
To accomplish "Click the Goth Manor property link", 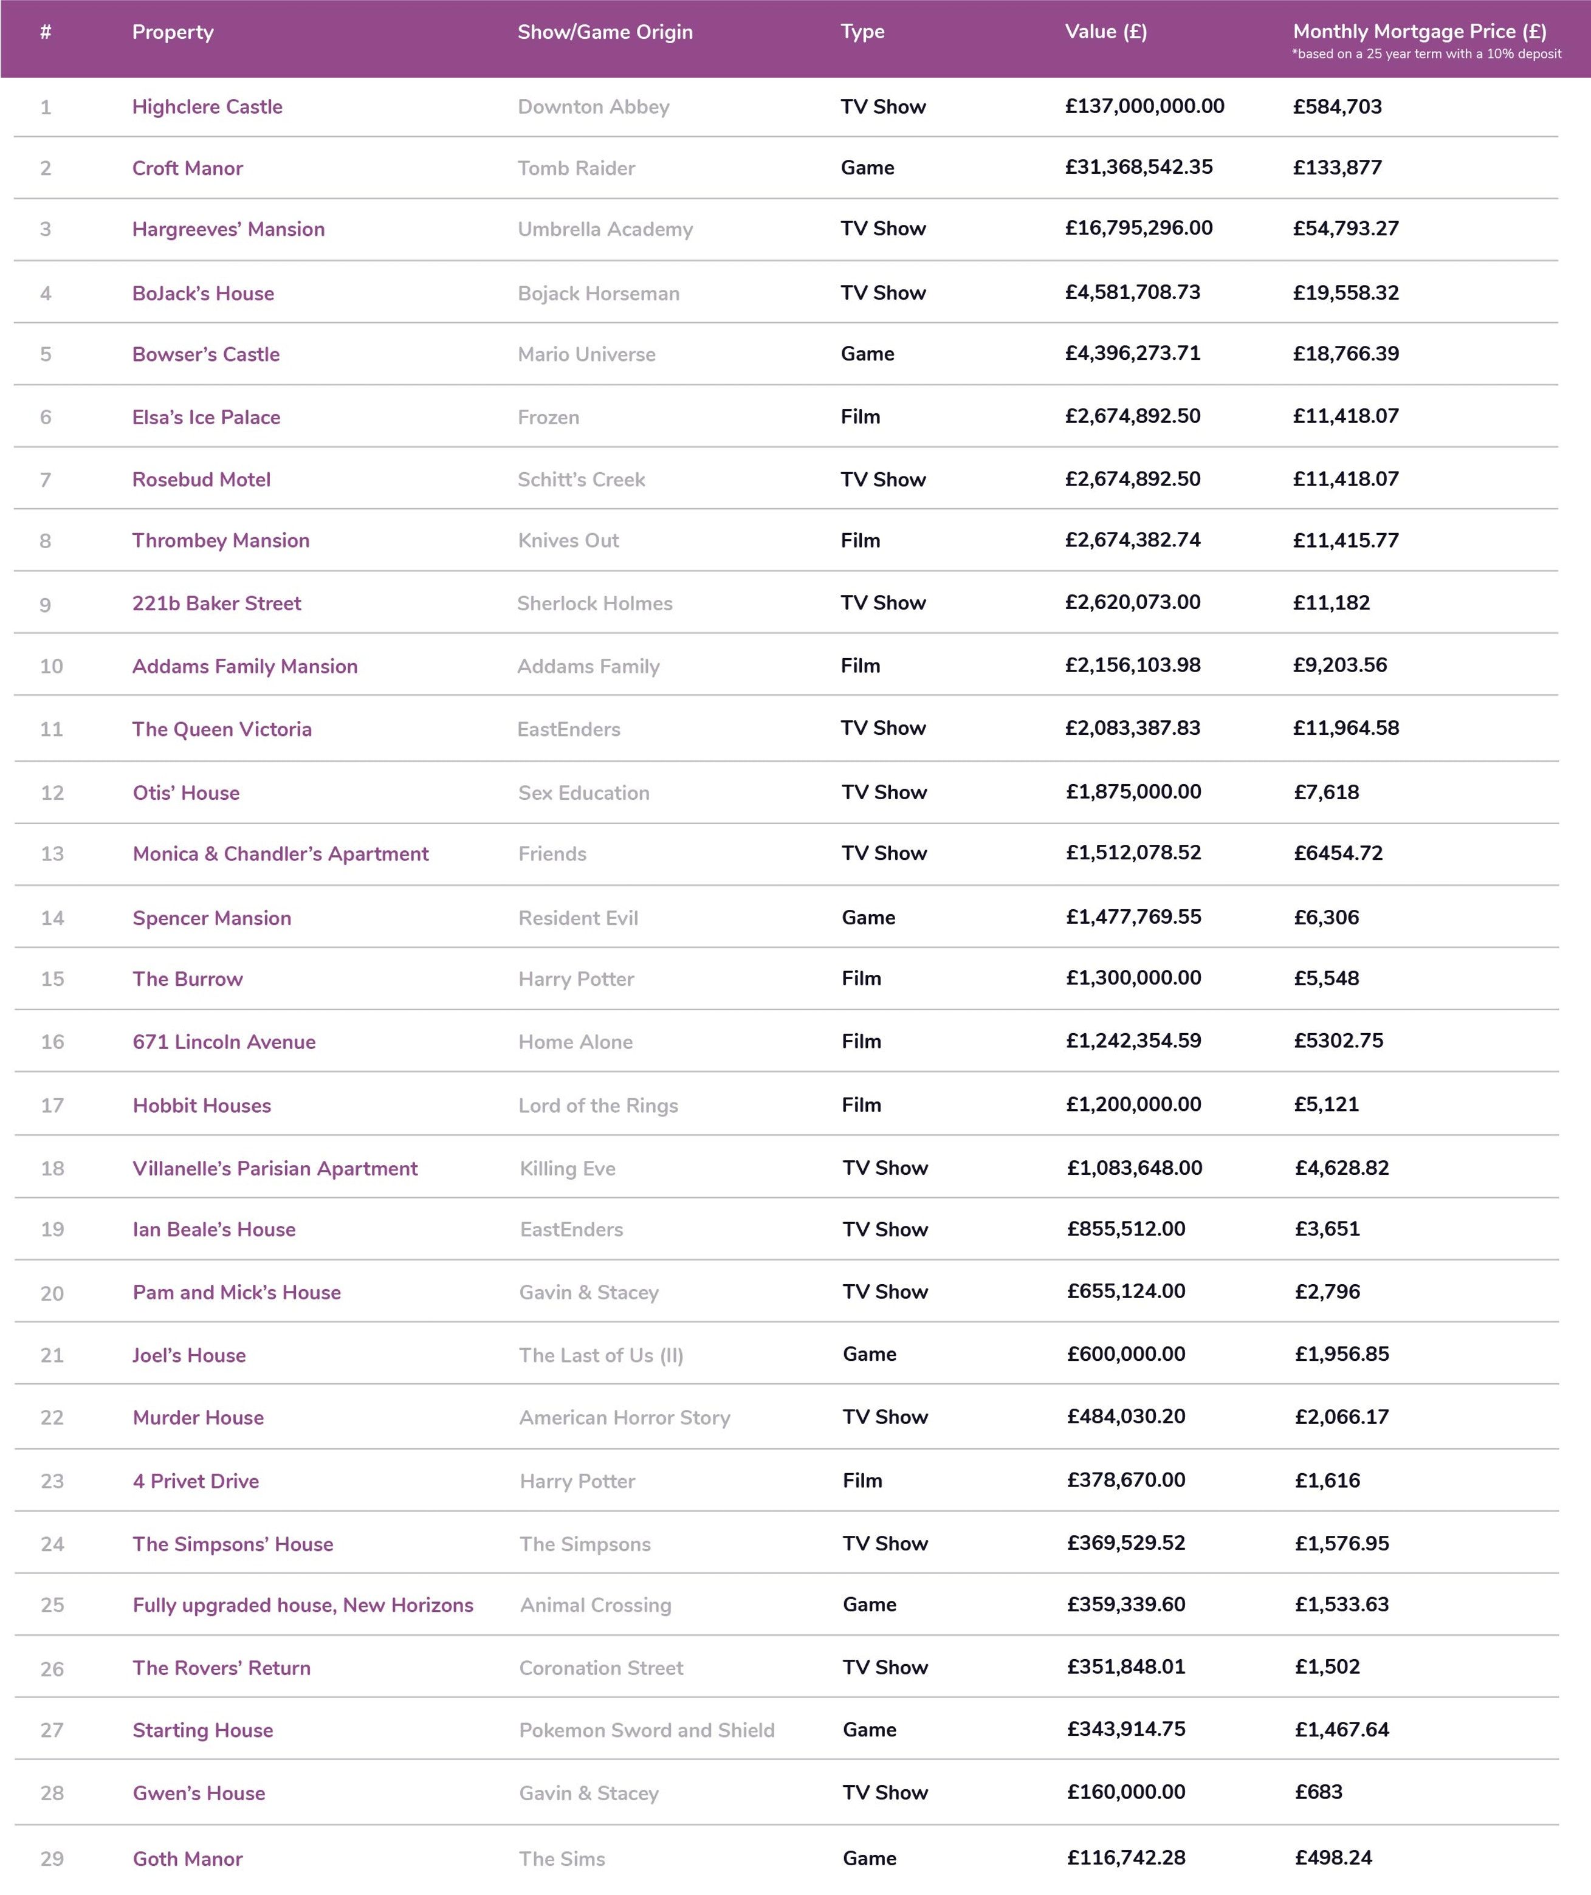I will pyautogui.click(x=187, y=1859).
